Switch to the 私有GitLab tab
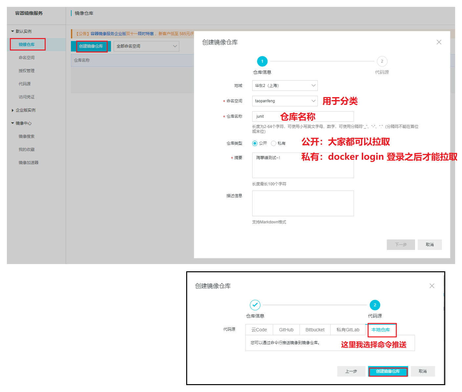Viewport: 462px width, 392px height. (x=348, y=330)
